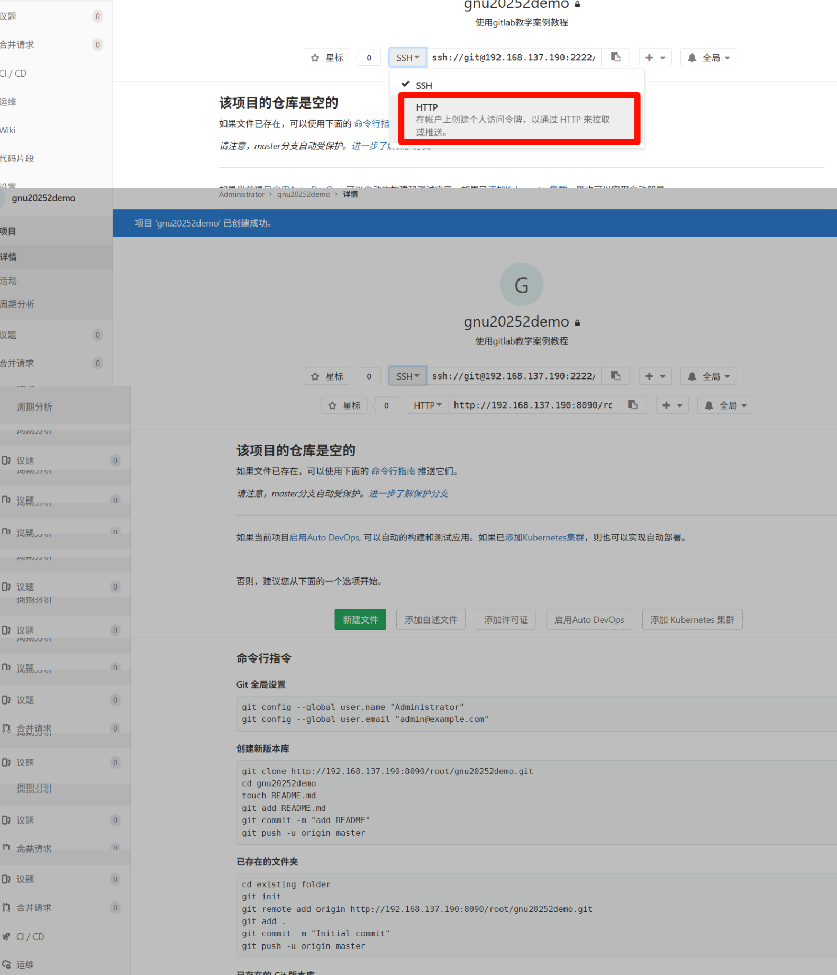Click the 命令行指令 heading

pos(264,658)
